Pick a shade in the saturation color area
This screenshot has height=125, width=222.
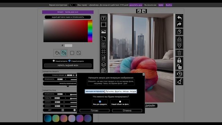pyautogui.click(x=66, y=31)
